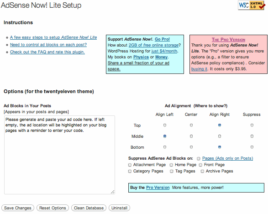
Task: Toggle the Archive Pages checkbox
Action: coord(202,171)
